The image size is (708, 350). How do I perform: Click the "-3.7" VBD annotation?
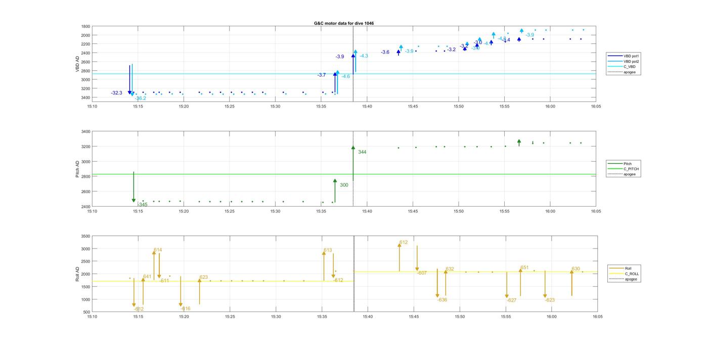322,75
